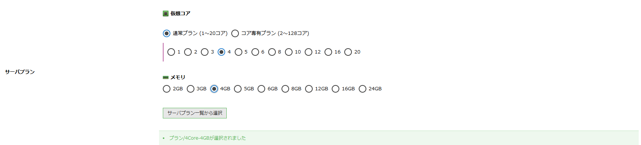Select 16 virtual cores

(x=328, y=52)
